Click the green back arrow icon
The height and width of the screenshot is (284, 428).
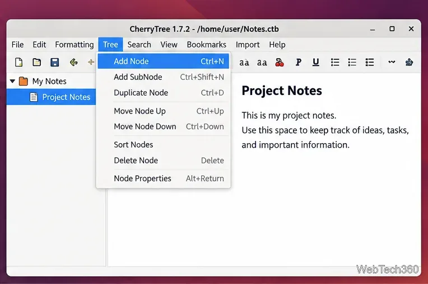(73, 63)
